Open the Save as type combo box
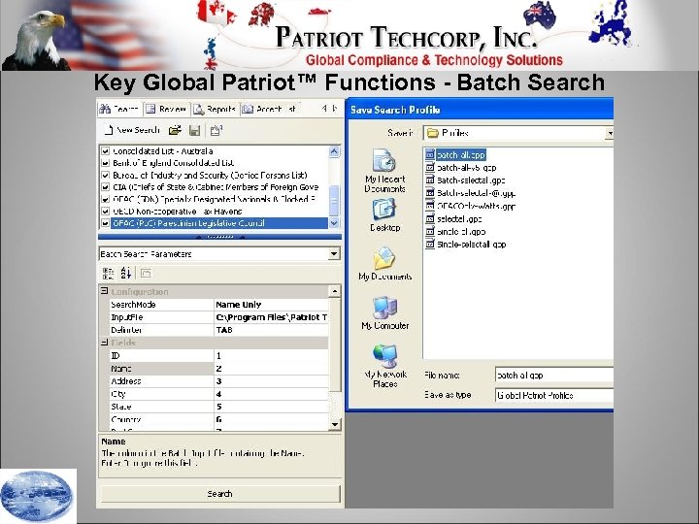 [x=554, y=395]
